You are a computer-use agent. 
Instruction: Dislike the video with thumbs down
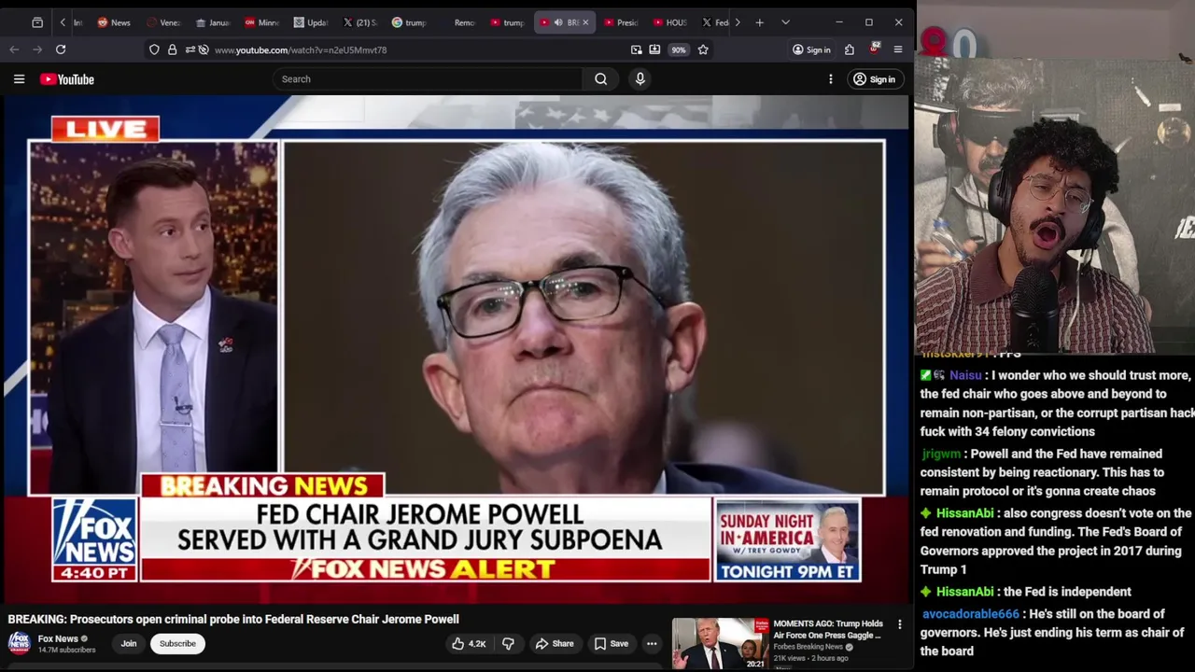click(508, 643)
